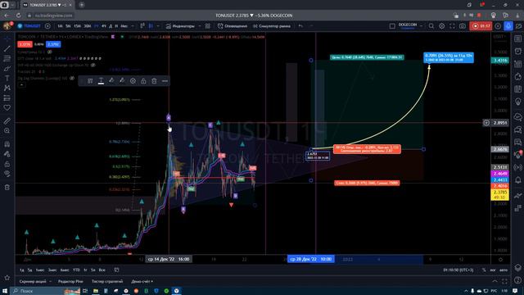The height and width of the screenshot is (295, 524).
Task: Toggle percent scale at bottom right
Action: click(x=484, y=270)
